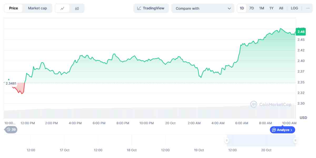The width and height of the screenshot is (316, 158).
Task: Click the 2.35 price axis label
Action: [x=301, y=82]
